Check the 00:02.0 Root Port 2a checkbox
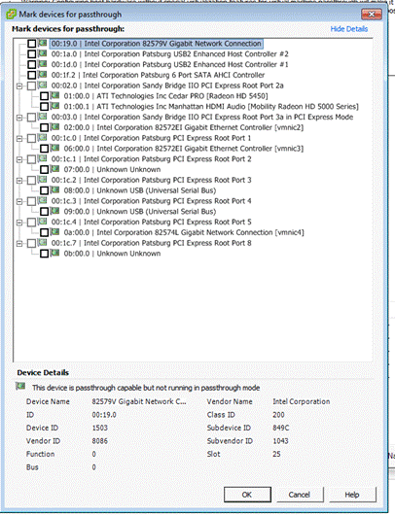Screen dimensions: 395x515 (x=32, y=86)
